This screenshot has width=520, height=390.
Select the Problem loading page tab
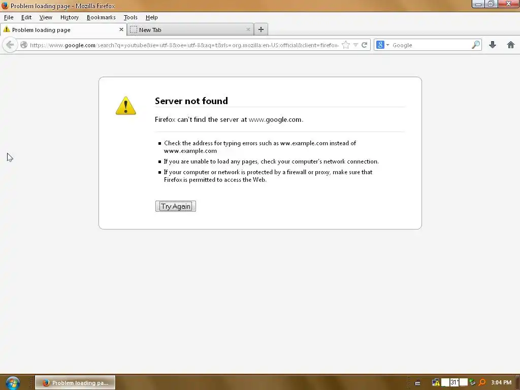63,29
